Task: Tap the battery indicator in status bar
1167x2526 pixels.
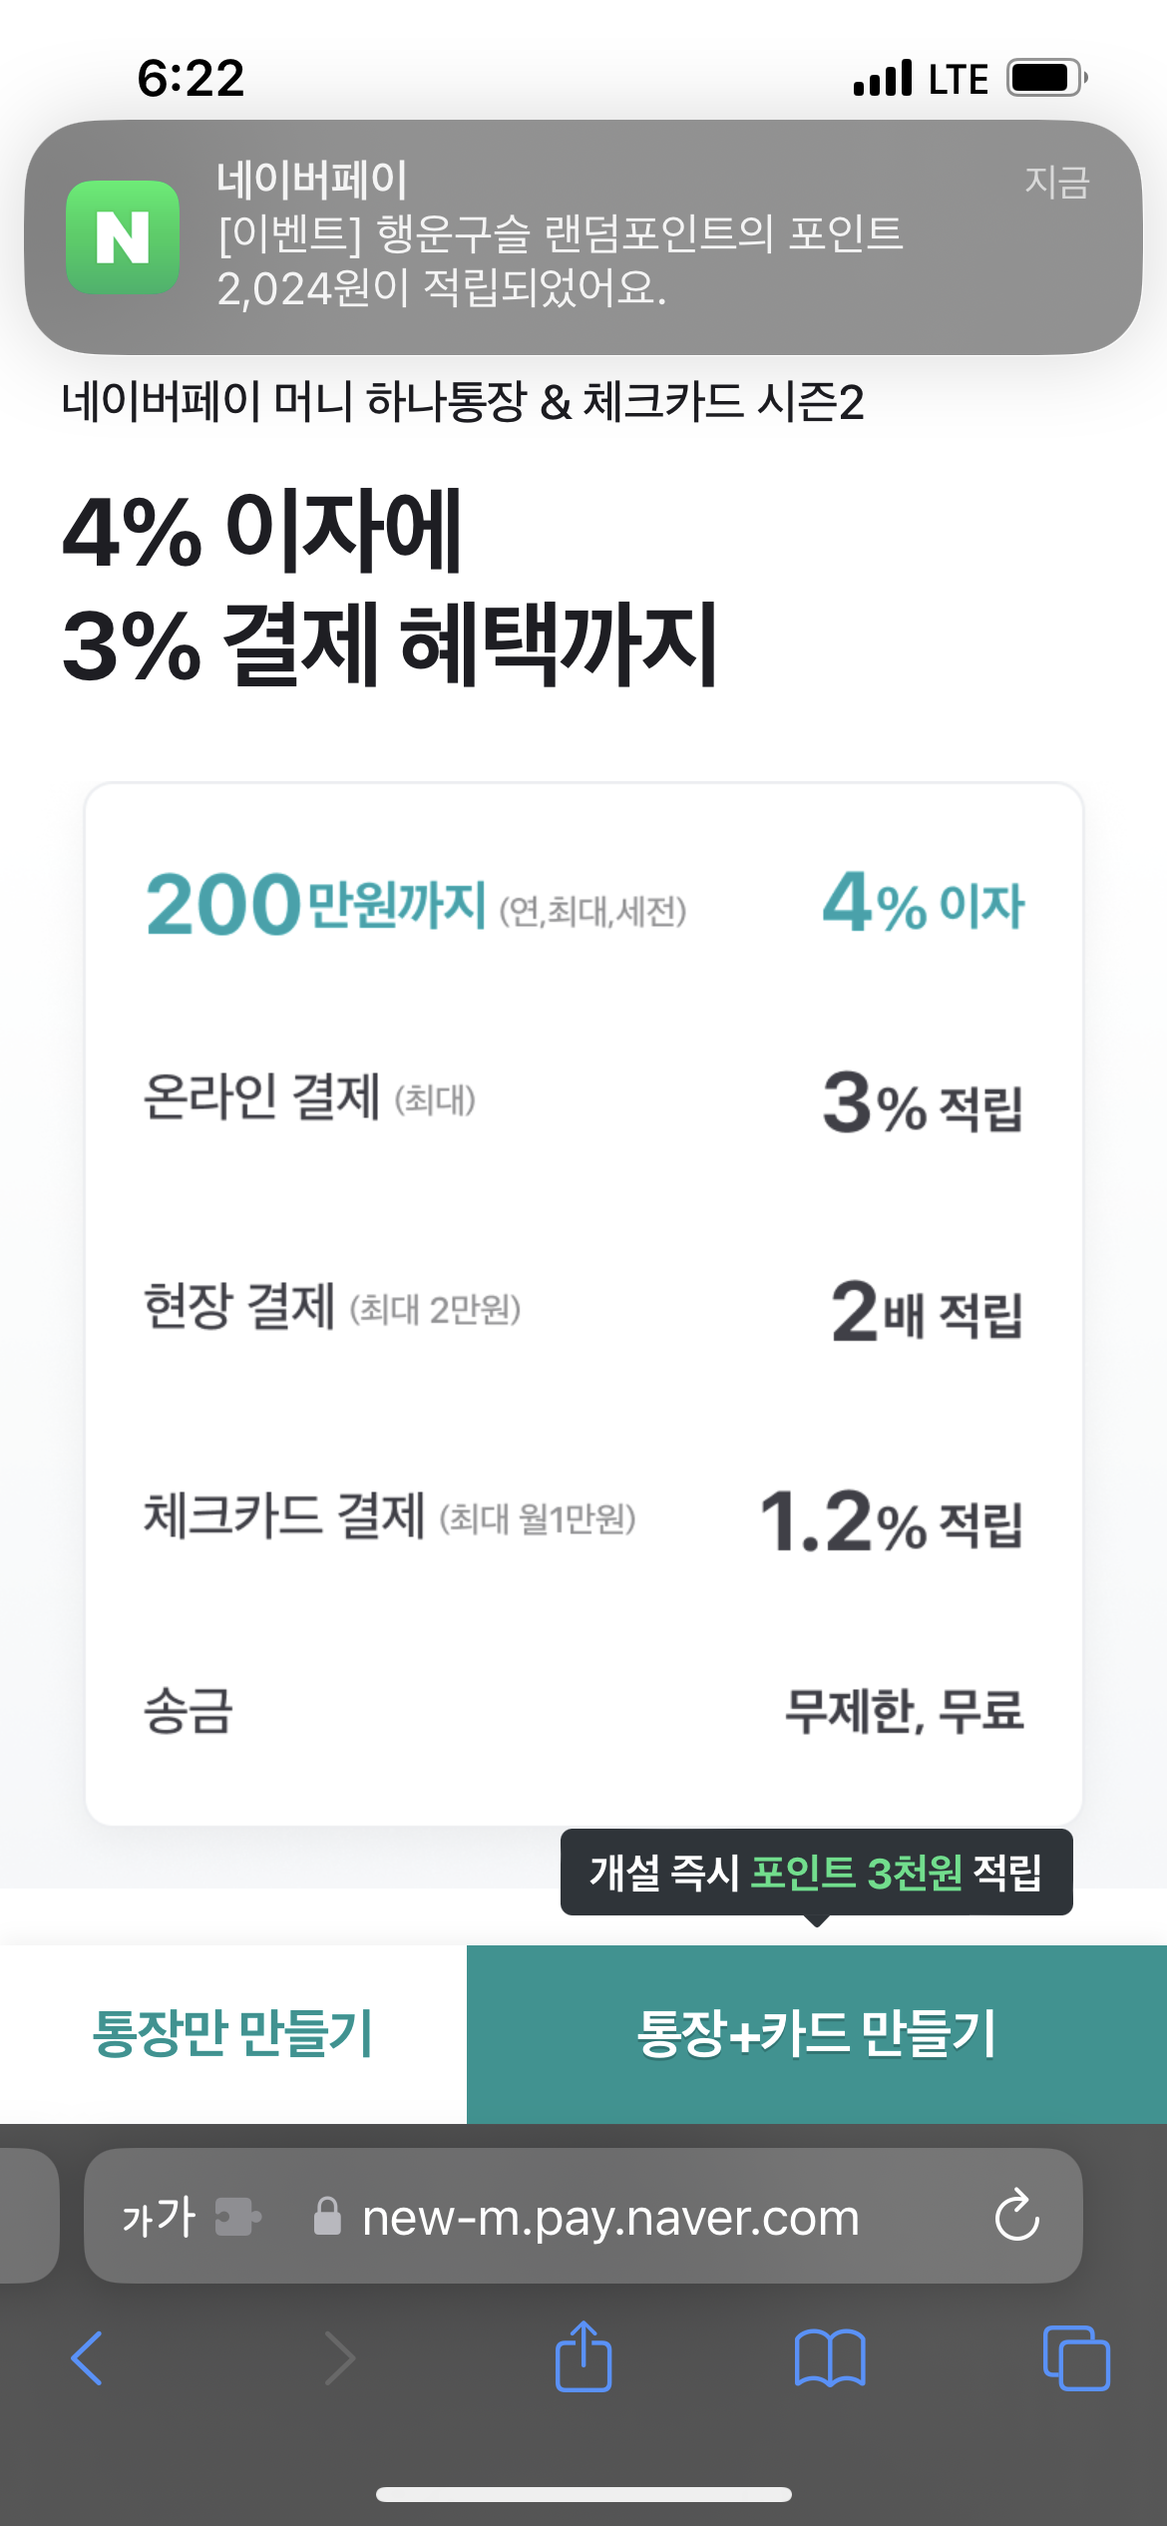Action: click(x=1045, y=78)
